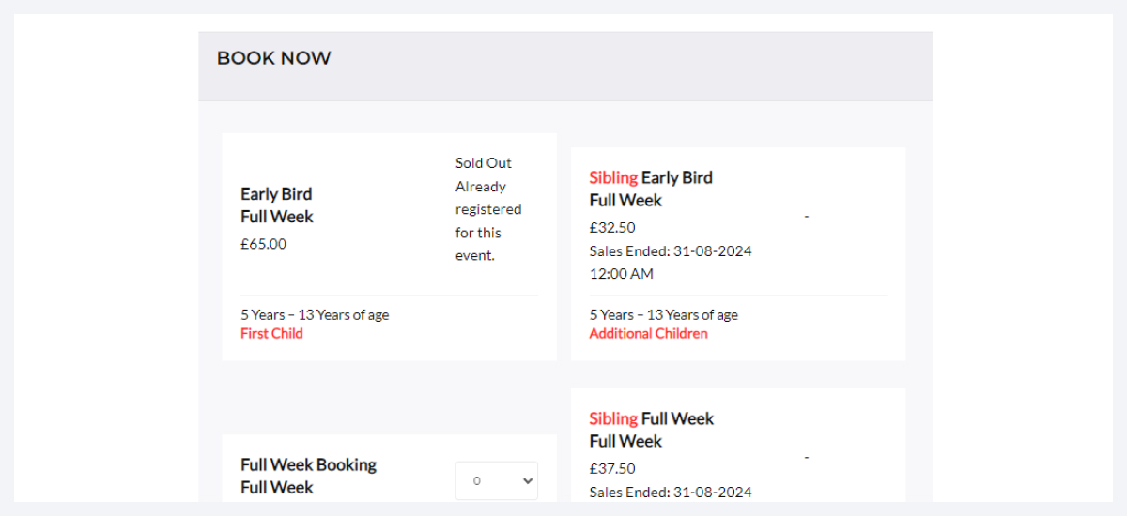Click the dash beside Sibling Full Week
The width and height of the screenshot is (1127, 516).
[x=806, y=458]
